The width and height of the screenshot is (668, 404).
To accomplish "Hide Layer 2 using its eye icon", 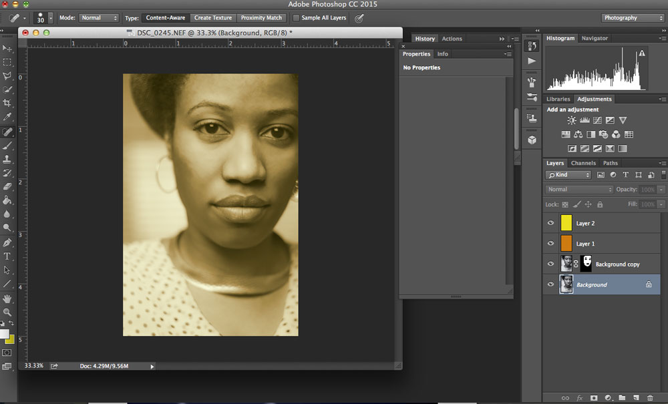I will coord(551,224).
